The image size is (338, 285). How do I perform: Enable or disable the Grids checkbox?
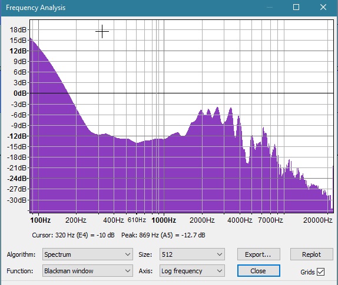pyautogui.click(x=320, y=271)
